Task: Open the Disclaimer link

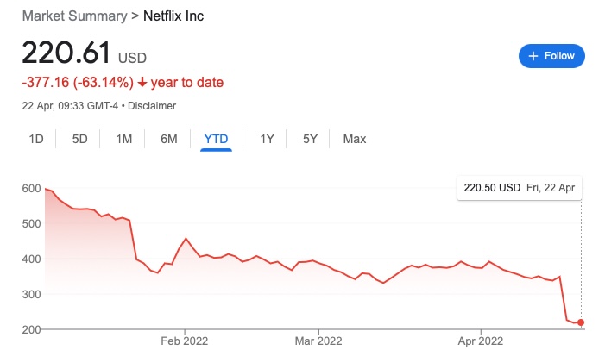Action: [x=152, y=106]
